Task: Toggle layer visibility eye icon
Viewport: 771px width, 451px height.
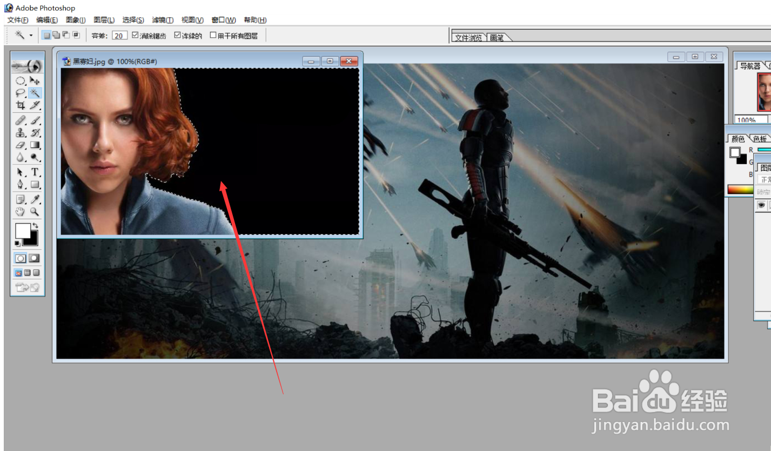Action: pyautogui.click(x=761, y=205)
